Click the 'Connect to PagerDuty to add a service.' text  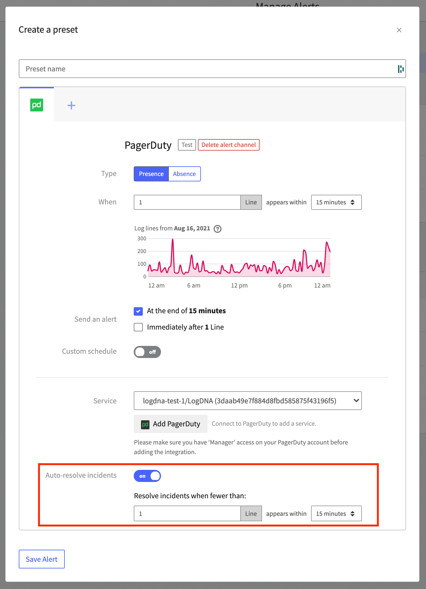point(264,424)
